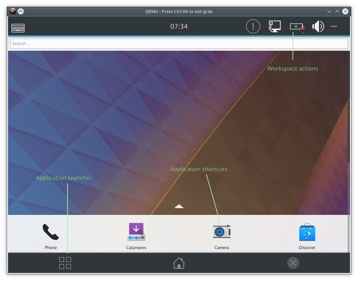Click the round X close-app button

(293, 263)
